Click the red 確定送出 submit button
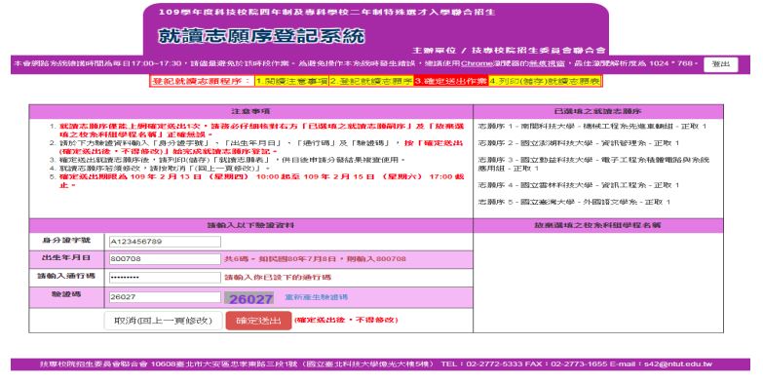763x382 pixels. [258, 321]
